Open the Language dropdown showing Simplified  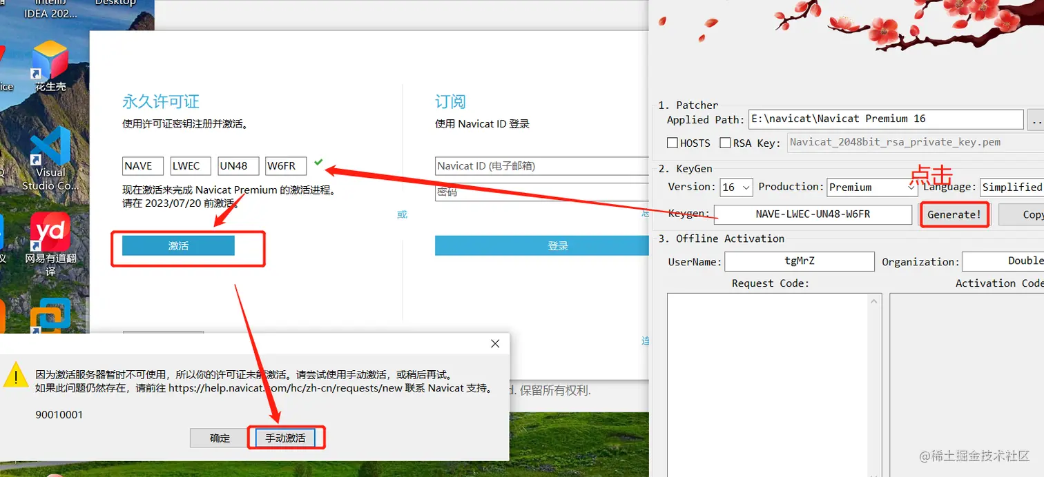click(x=1012, y=187)
